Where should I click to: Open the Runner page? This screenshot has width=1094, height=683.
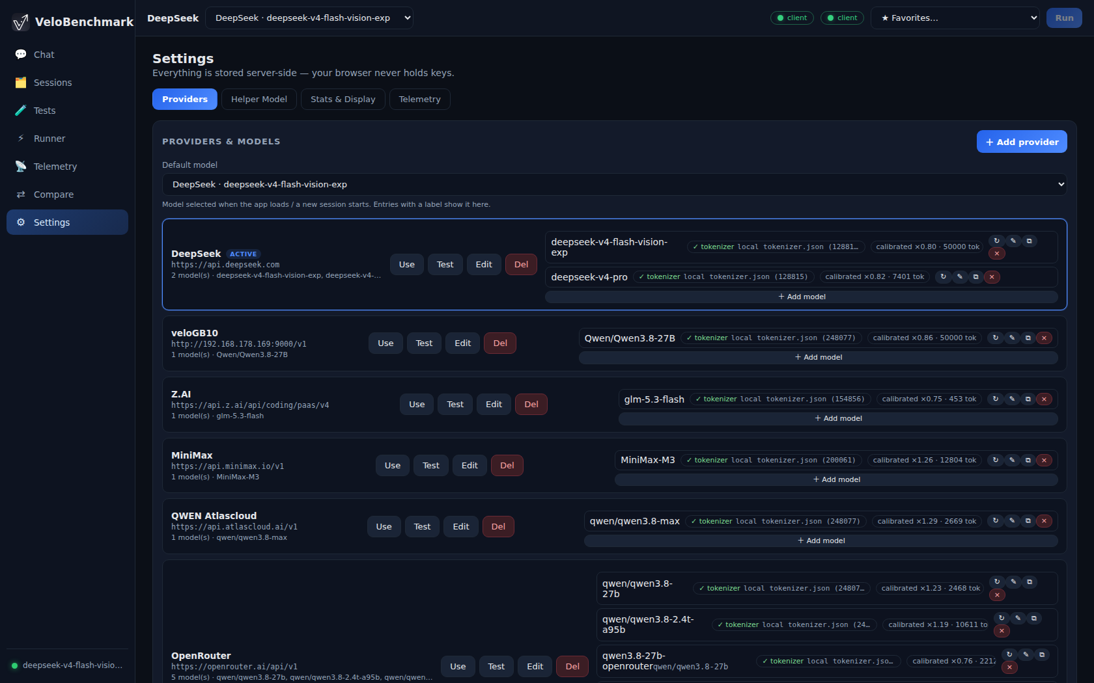pyautogui.click(x=67, y=139)
